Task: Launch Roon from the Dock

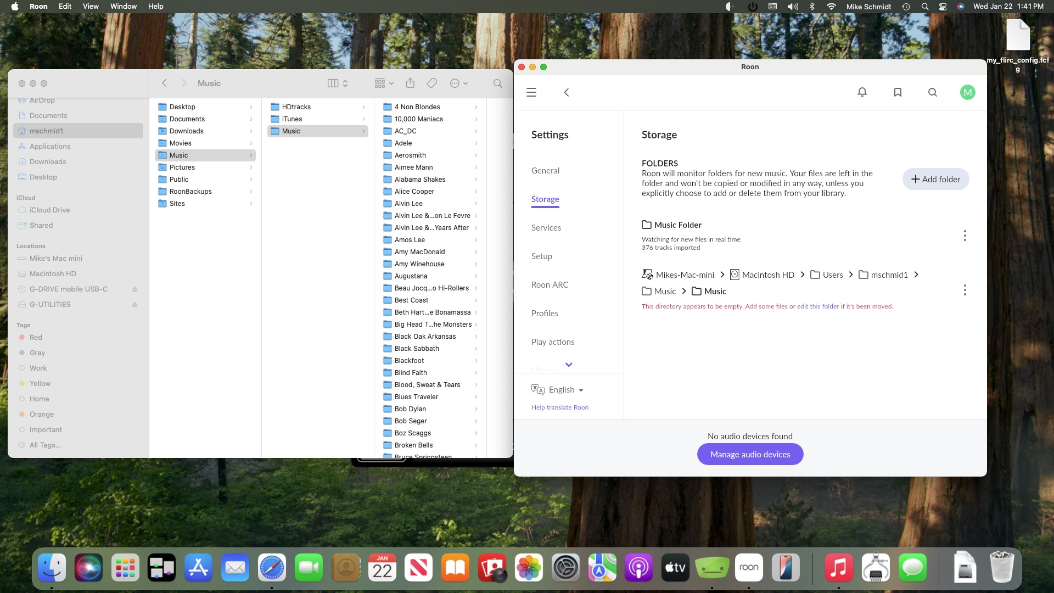Action: tap(748, 567)
